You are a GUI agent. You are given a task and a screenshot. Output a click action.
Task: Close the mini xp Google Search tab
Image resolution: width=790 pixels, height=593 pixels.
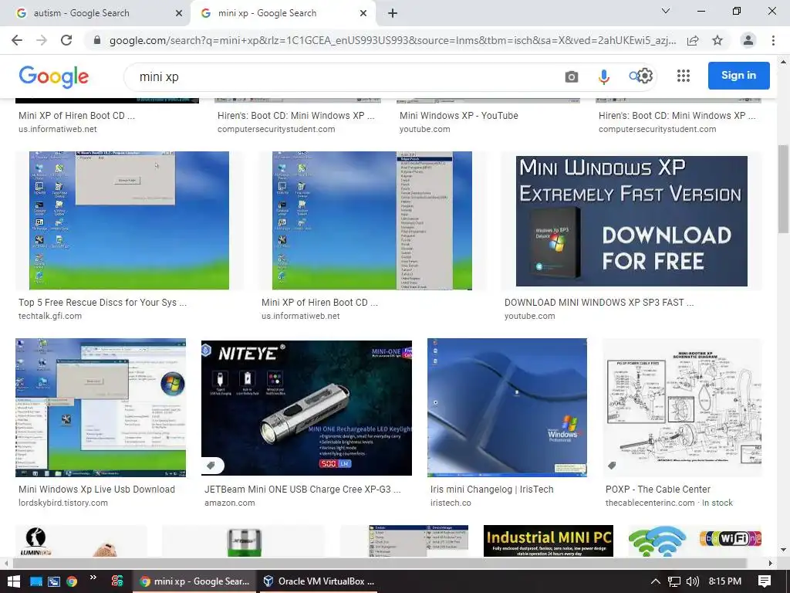(363, 13)
